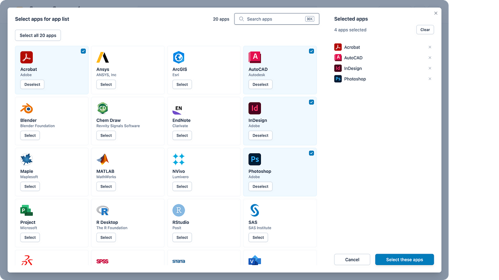
Task: Click the Photoshop icon in the app grid
Action: click(x=255, y=160)
